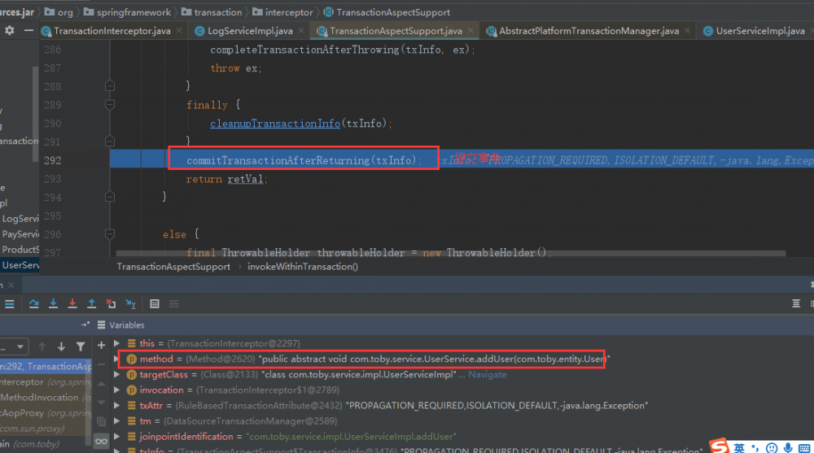This screenshot has height=453, width=814.
Task: Click the Navigate link next to targetClass
Action: [487, 374]
